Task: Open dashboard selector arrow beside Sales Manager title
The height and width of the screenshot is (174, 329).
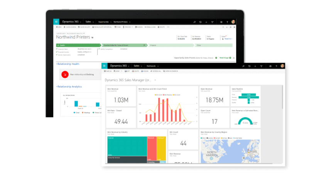Action: coord(155,80)
